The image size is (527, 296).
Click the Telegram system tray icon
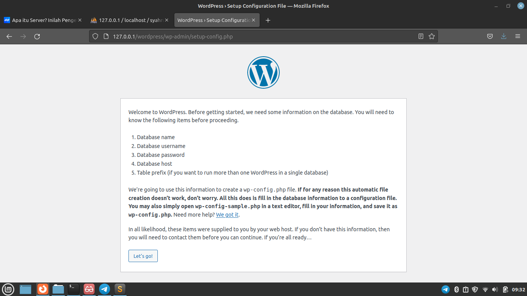445,289
